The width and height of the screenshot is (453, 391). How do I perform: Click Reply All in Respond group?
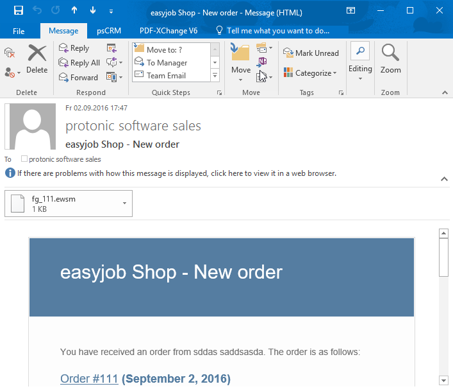coord(79,63)
